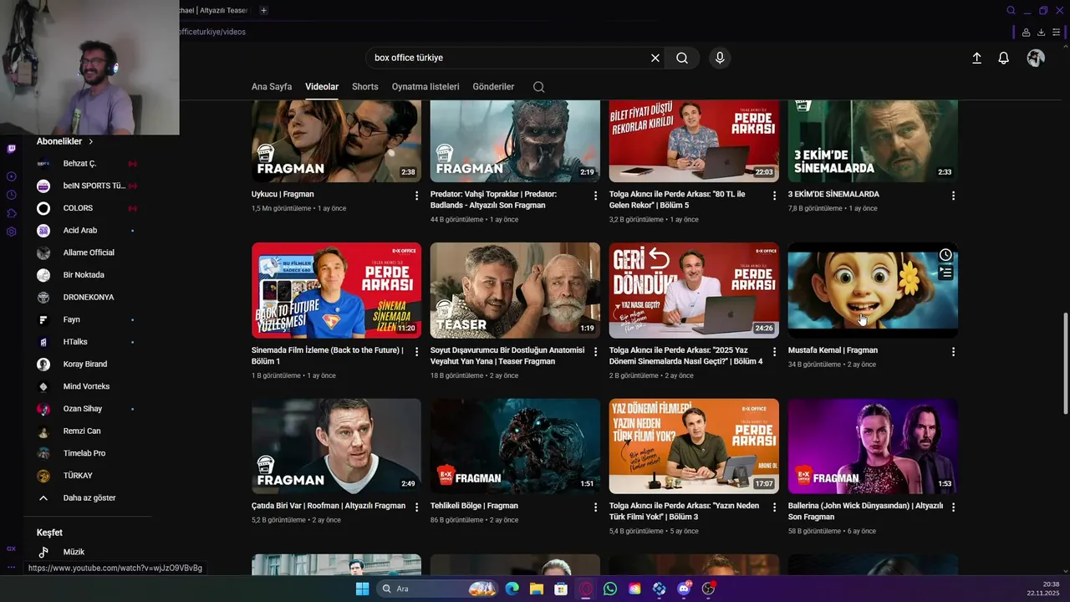Add Mustafa Kemal video to queue
The width and height of the screenshot is (1070, 602).
coord(945,273)
